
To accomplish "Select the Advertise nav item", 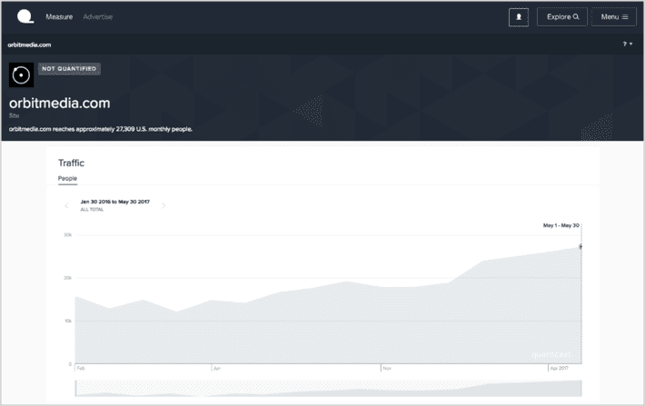I will [98, 17].
